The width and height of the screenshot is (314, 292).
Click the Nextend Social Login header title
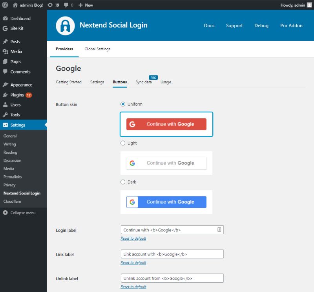pyautogui.click(x=113, y=25)
